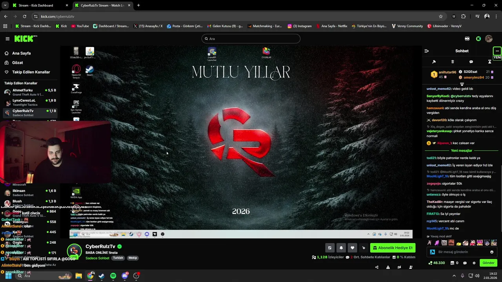Click the icon left of the green K in the header

(x=467, y=39)
